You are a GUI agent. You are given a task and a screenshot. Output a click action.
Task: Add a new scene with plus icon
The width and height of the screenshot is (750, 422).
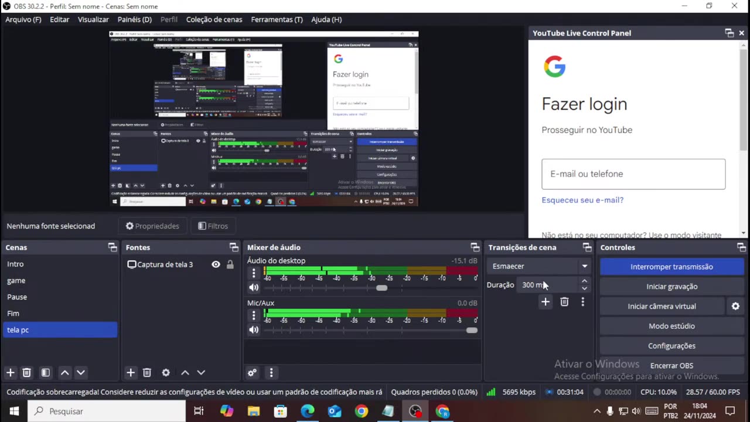10,373
